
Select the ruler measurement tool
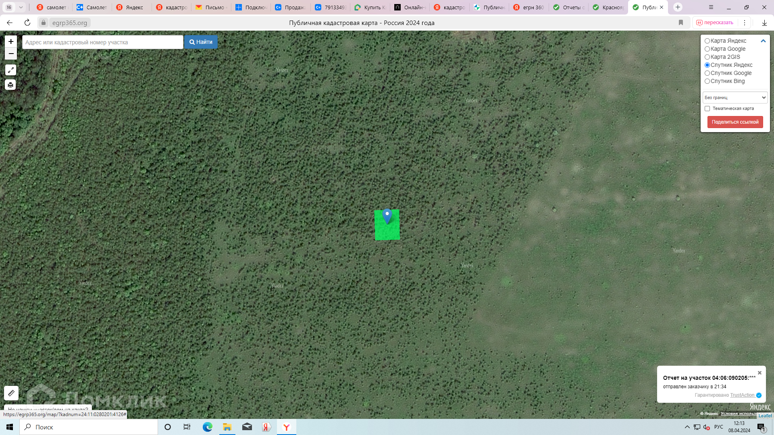(x=11, y=393)
